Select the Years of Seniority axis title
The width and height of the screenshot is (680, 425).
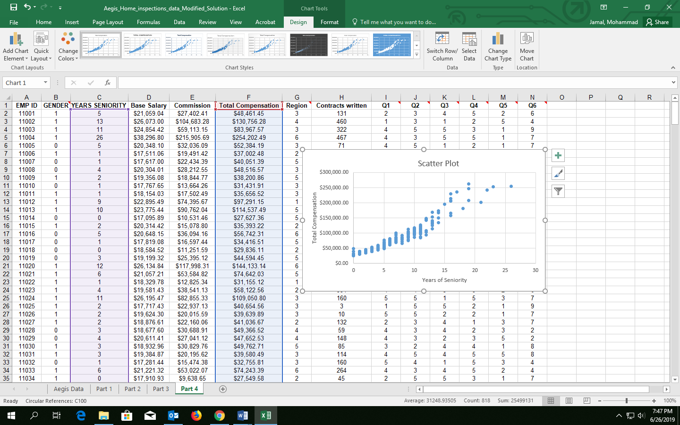coord(444,280)
